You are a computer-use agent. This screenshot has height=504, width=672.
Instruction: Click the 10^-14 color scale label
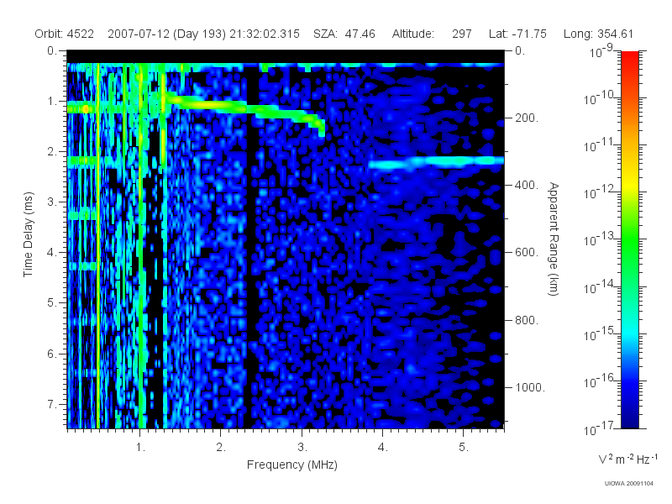601,286
